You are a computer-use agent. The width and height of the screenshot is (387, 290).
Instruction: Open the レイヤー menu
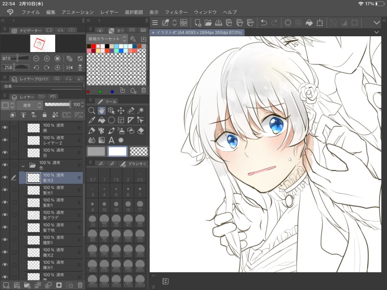tap(109, 12)
